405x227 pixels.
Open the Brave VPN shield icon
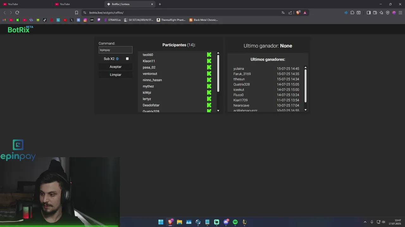click(x=388, y=13)
